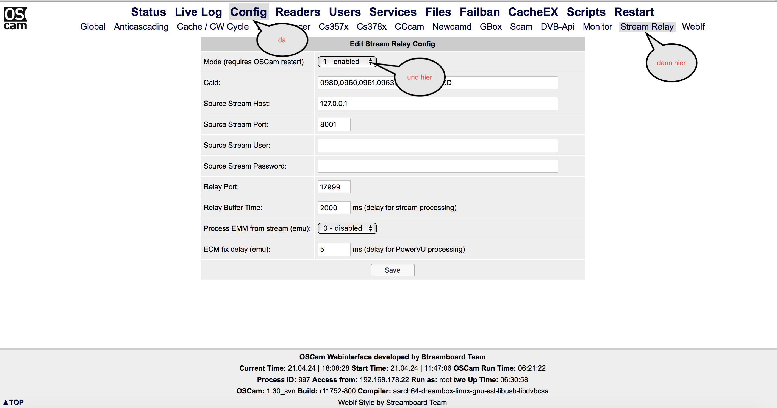Screen dimensions: 777x408
Task: Open the Failban page
Action: click(x=480, y=12)
